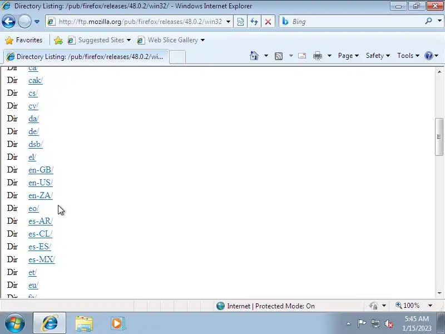This screenshot has height=334, width=445.
Task: Click the Action Center flag icon
Action: pos(362,323)
